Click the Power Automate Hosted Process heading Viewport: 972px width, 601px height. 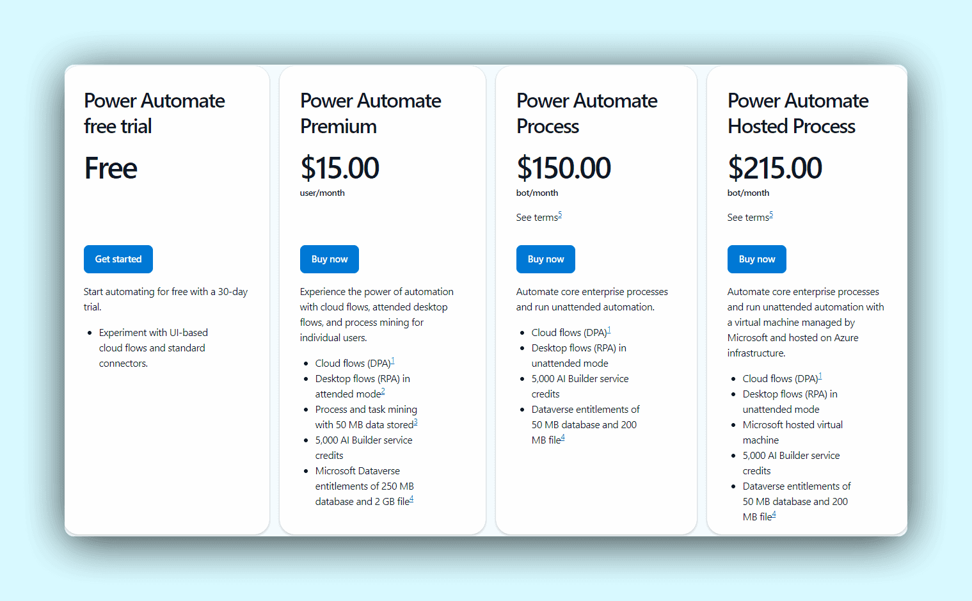[x=798, y=113]
